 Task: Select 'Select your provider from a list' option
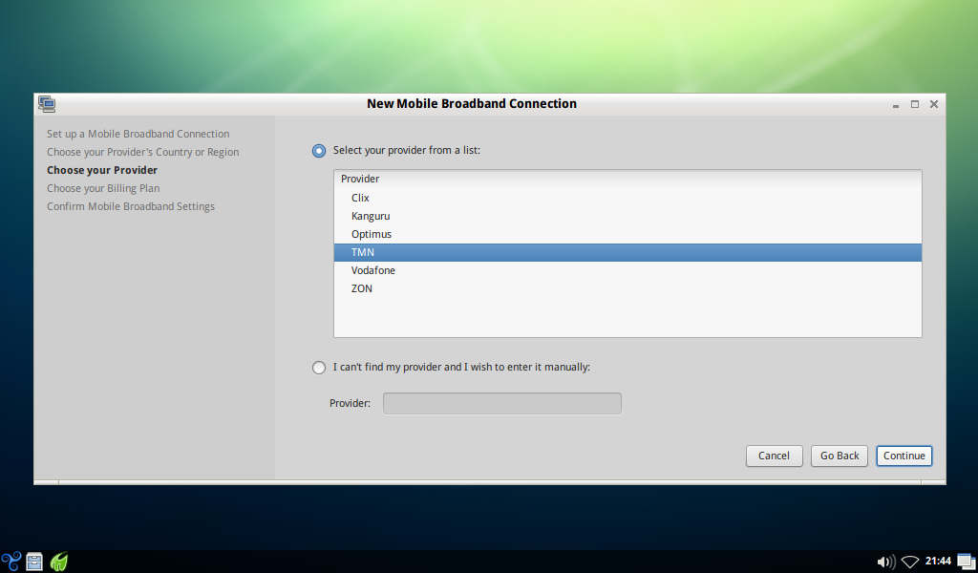(319, 151)
